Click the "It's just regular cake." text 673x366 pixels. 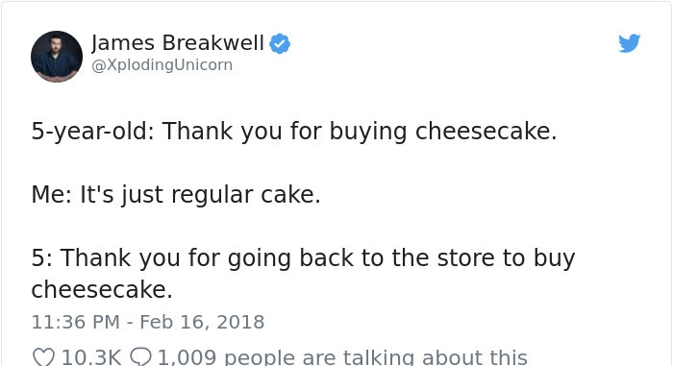200,194
